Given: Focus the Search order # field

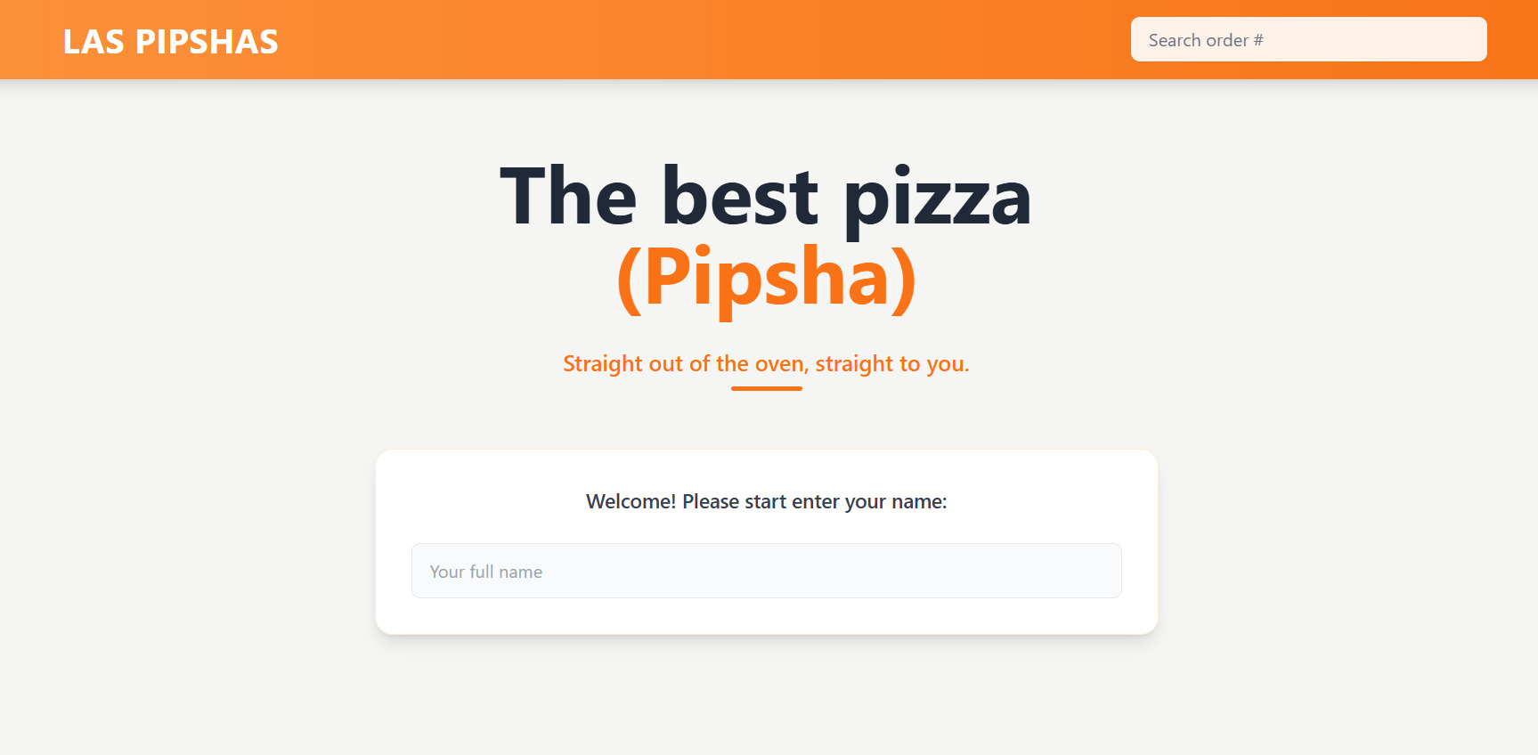Looking at the screenshot, I should (x=1307, y=40).
